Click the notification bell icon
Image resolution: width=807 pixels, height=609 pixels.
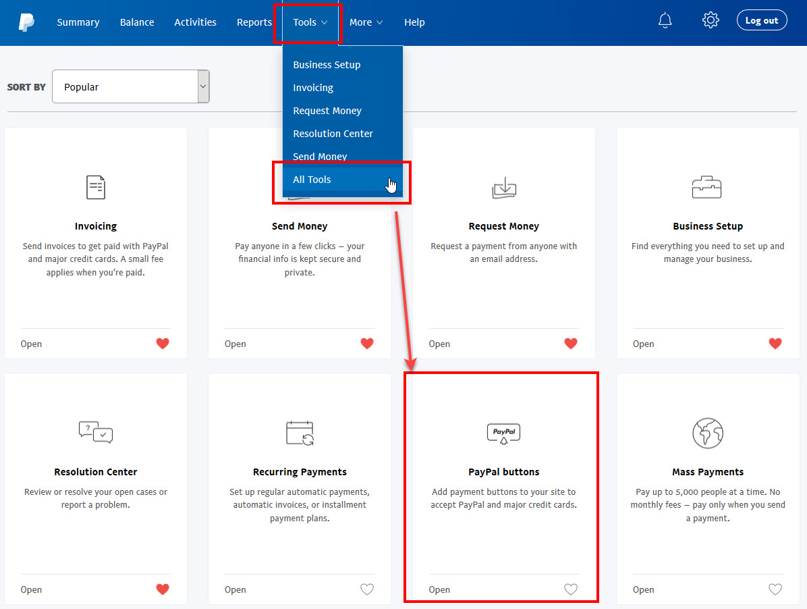665,20
